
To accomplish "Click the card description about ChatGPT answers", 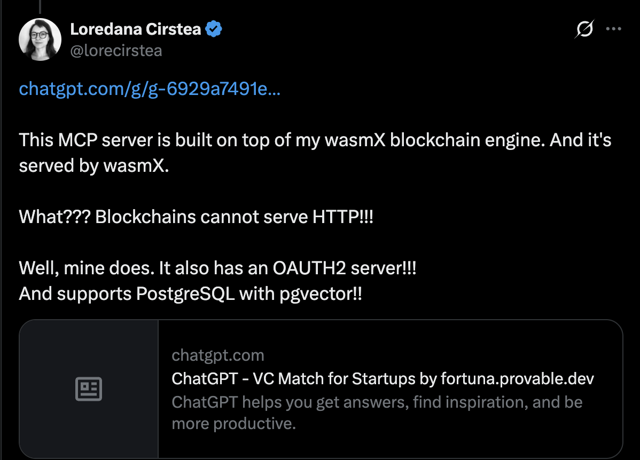I will click(x=377, y=402).
